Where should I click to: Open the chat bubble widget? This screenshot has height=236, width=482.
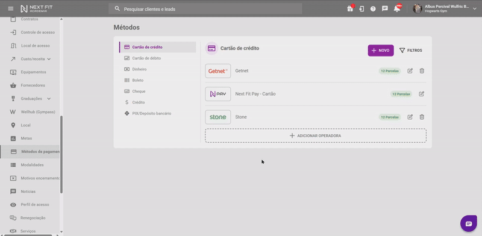coord(469,223)
